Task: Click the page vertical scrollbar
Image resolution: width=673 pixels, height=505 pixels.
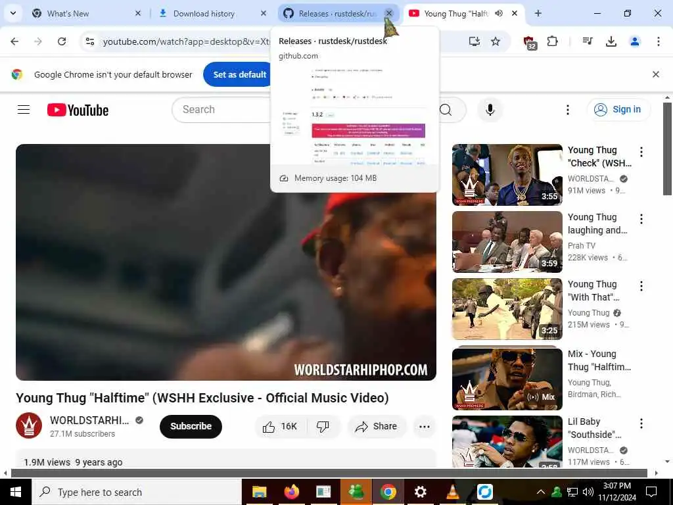Action: click(x=667, y=149)
